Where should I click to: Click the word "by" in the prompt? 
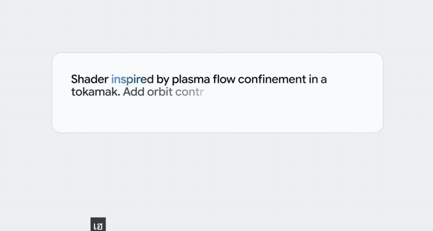[163, 80]
